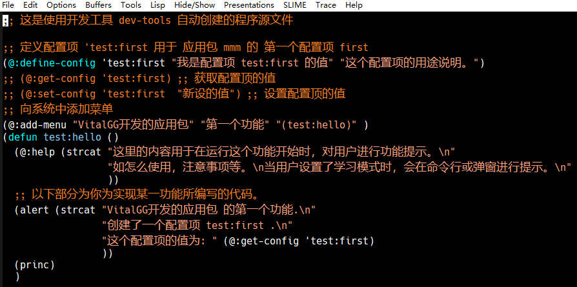This screenshot has width=577, height=287.
Task: Open the Presentations menu
Action: click(249, 5)
